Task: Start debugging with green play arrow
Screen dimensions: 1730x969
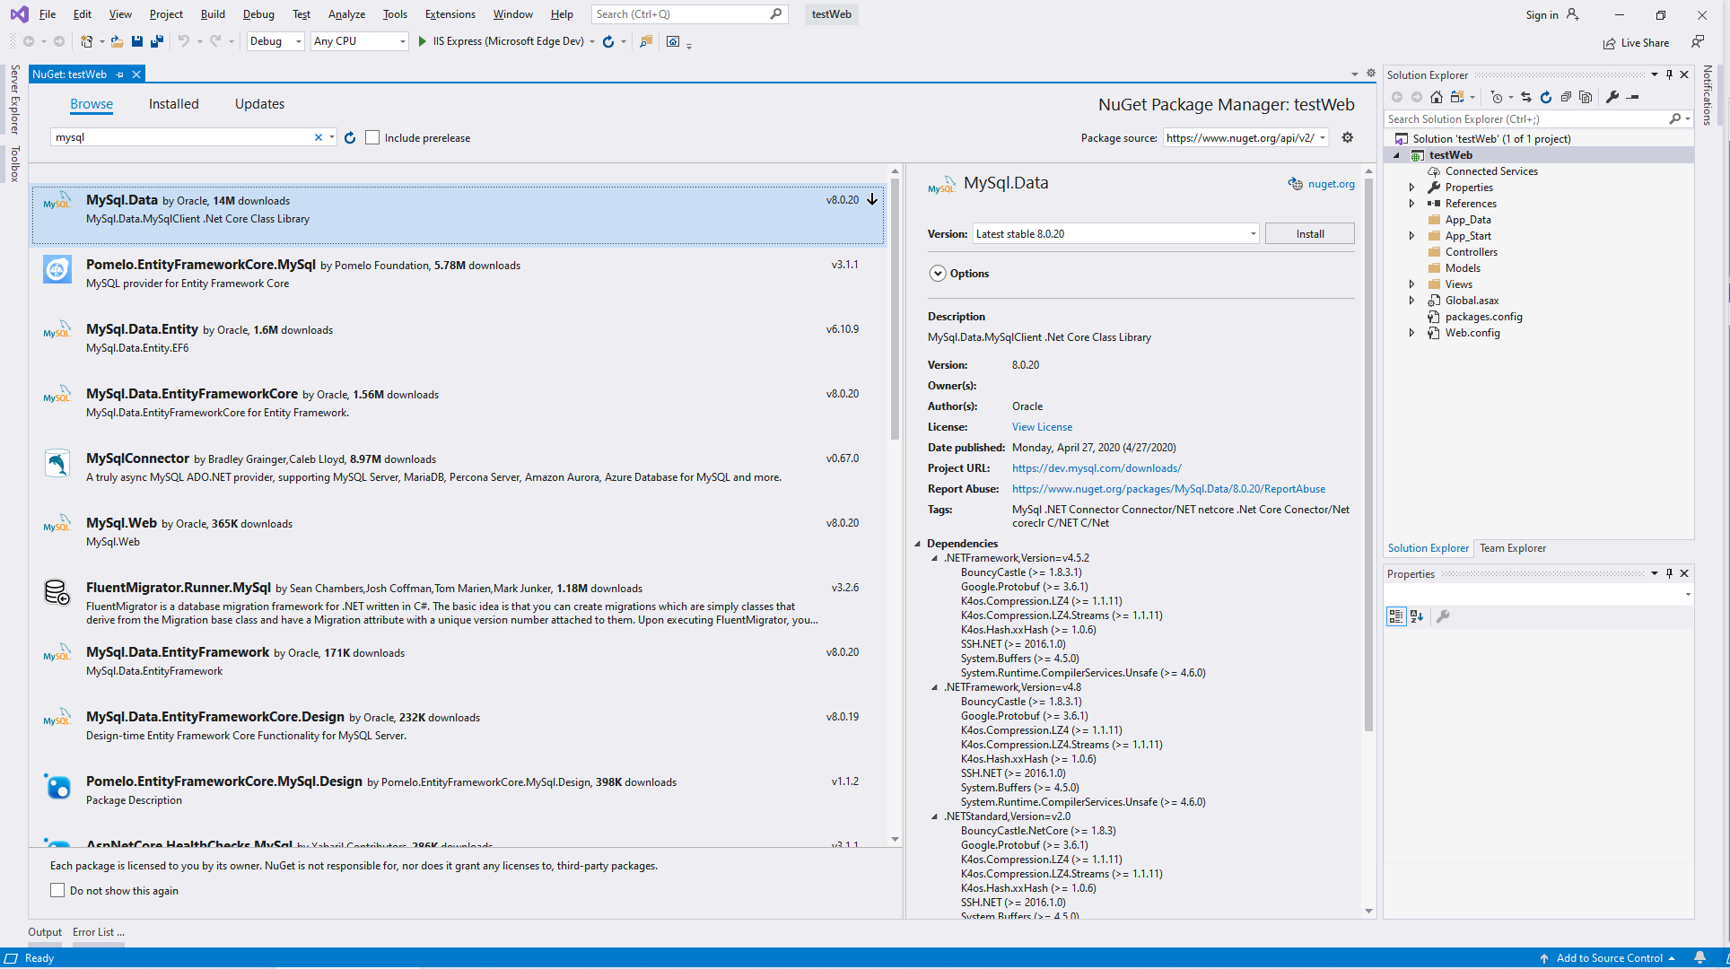Action: tap(422, 41)
